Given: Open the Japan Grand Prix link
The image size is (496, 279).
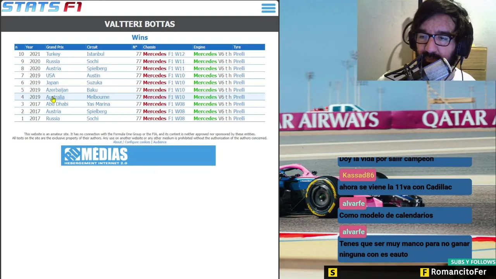Looking at the screenshot, I should point(52,83).
